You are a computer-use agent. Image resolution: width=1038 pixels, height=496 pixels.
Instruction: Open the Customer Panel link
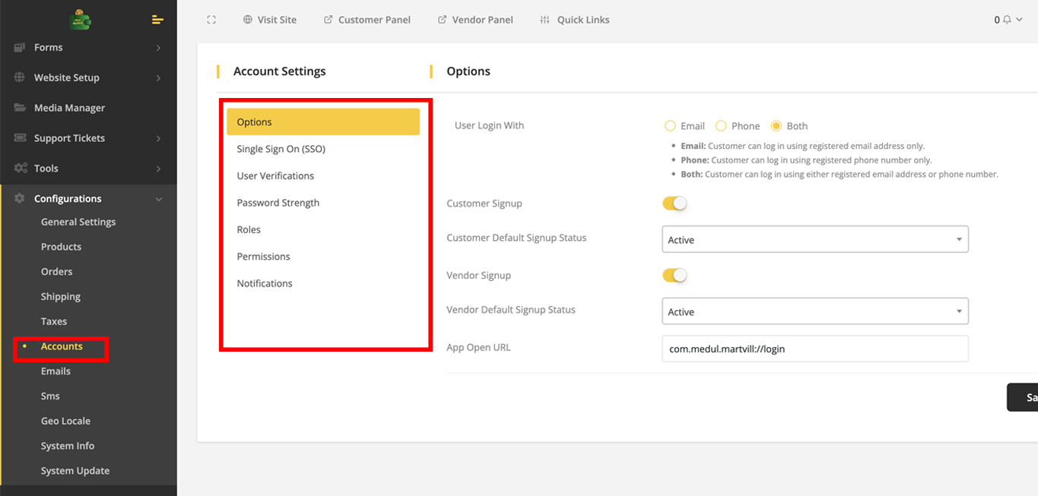click(x=374, y=20)
